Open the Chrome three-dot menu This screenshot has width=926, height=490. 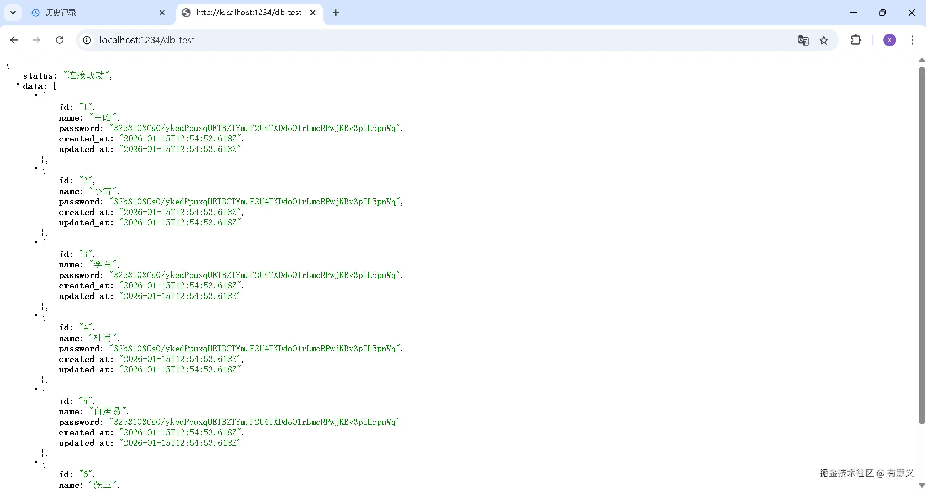coord(912,40)
